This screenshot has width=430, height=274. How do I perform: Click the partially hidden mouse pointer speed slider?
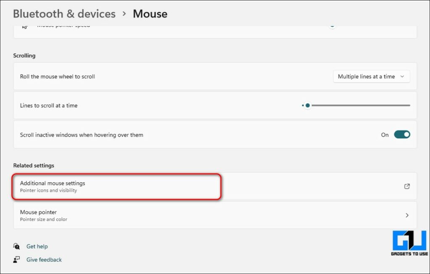tap(332, 26)
